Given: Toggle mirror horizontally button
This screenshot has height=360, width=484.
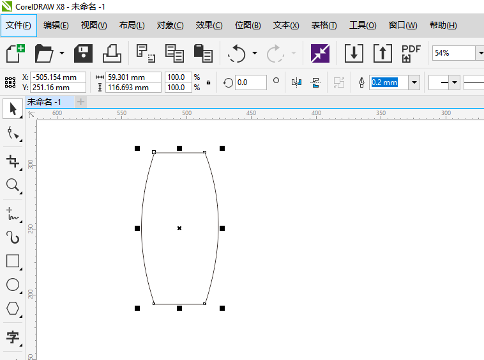Looking at the screenshot, I should pos(296,82).
